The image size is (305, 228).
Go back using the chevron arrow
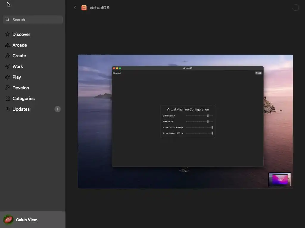[75, 7]
